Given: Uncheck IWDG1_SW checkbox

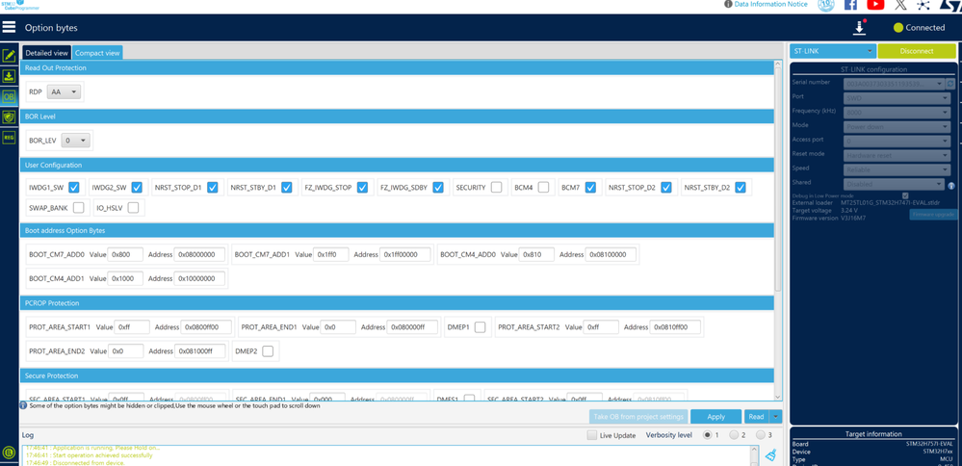Looking at the screenshot, I should point(74,187).
